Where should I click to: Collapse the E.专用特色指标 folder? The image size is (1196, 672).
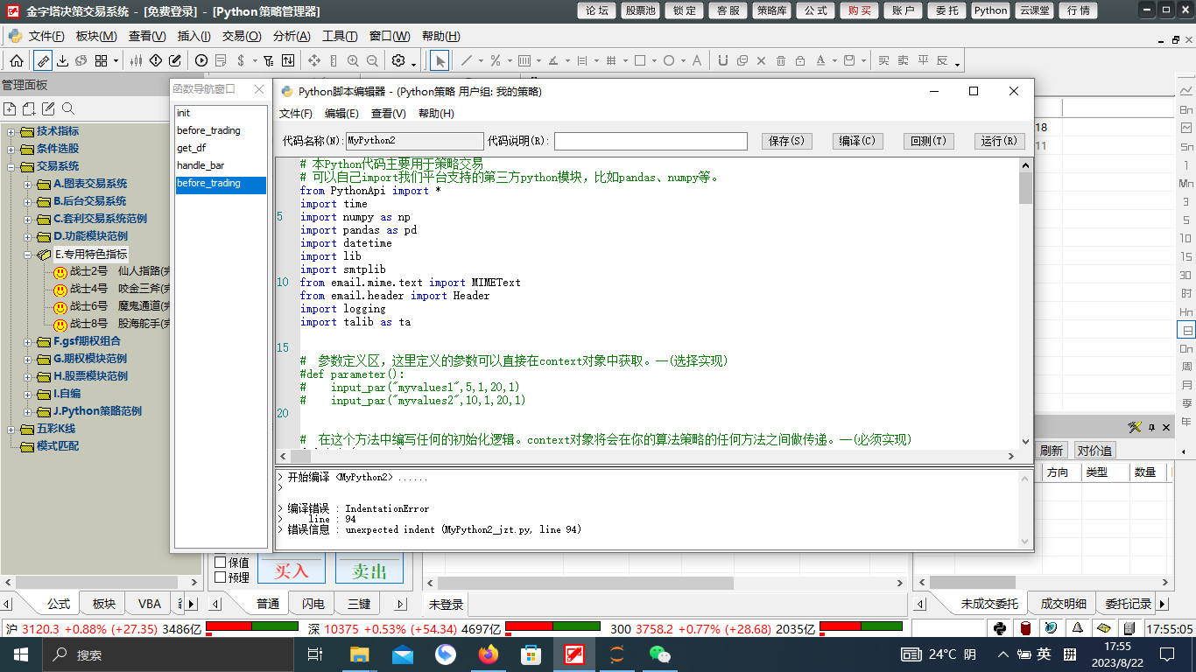[28, 254]
